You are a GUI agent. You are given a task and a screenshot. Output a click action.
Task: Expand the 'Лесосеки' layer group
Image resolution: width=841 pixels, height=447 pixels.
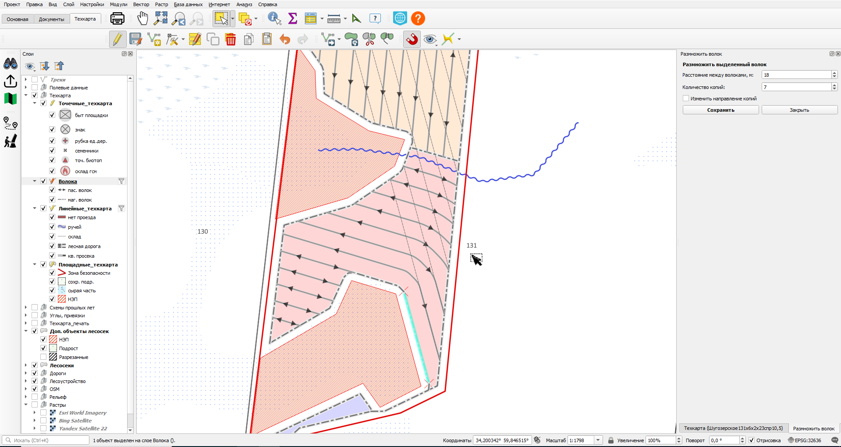[x=26, y=365]
